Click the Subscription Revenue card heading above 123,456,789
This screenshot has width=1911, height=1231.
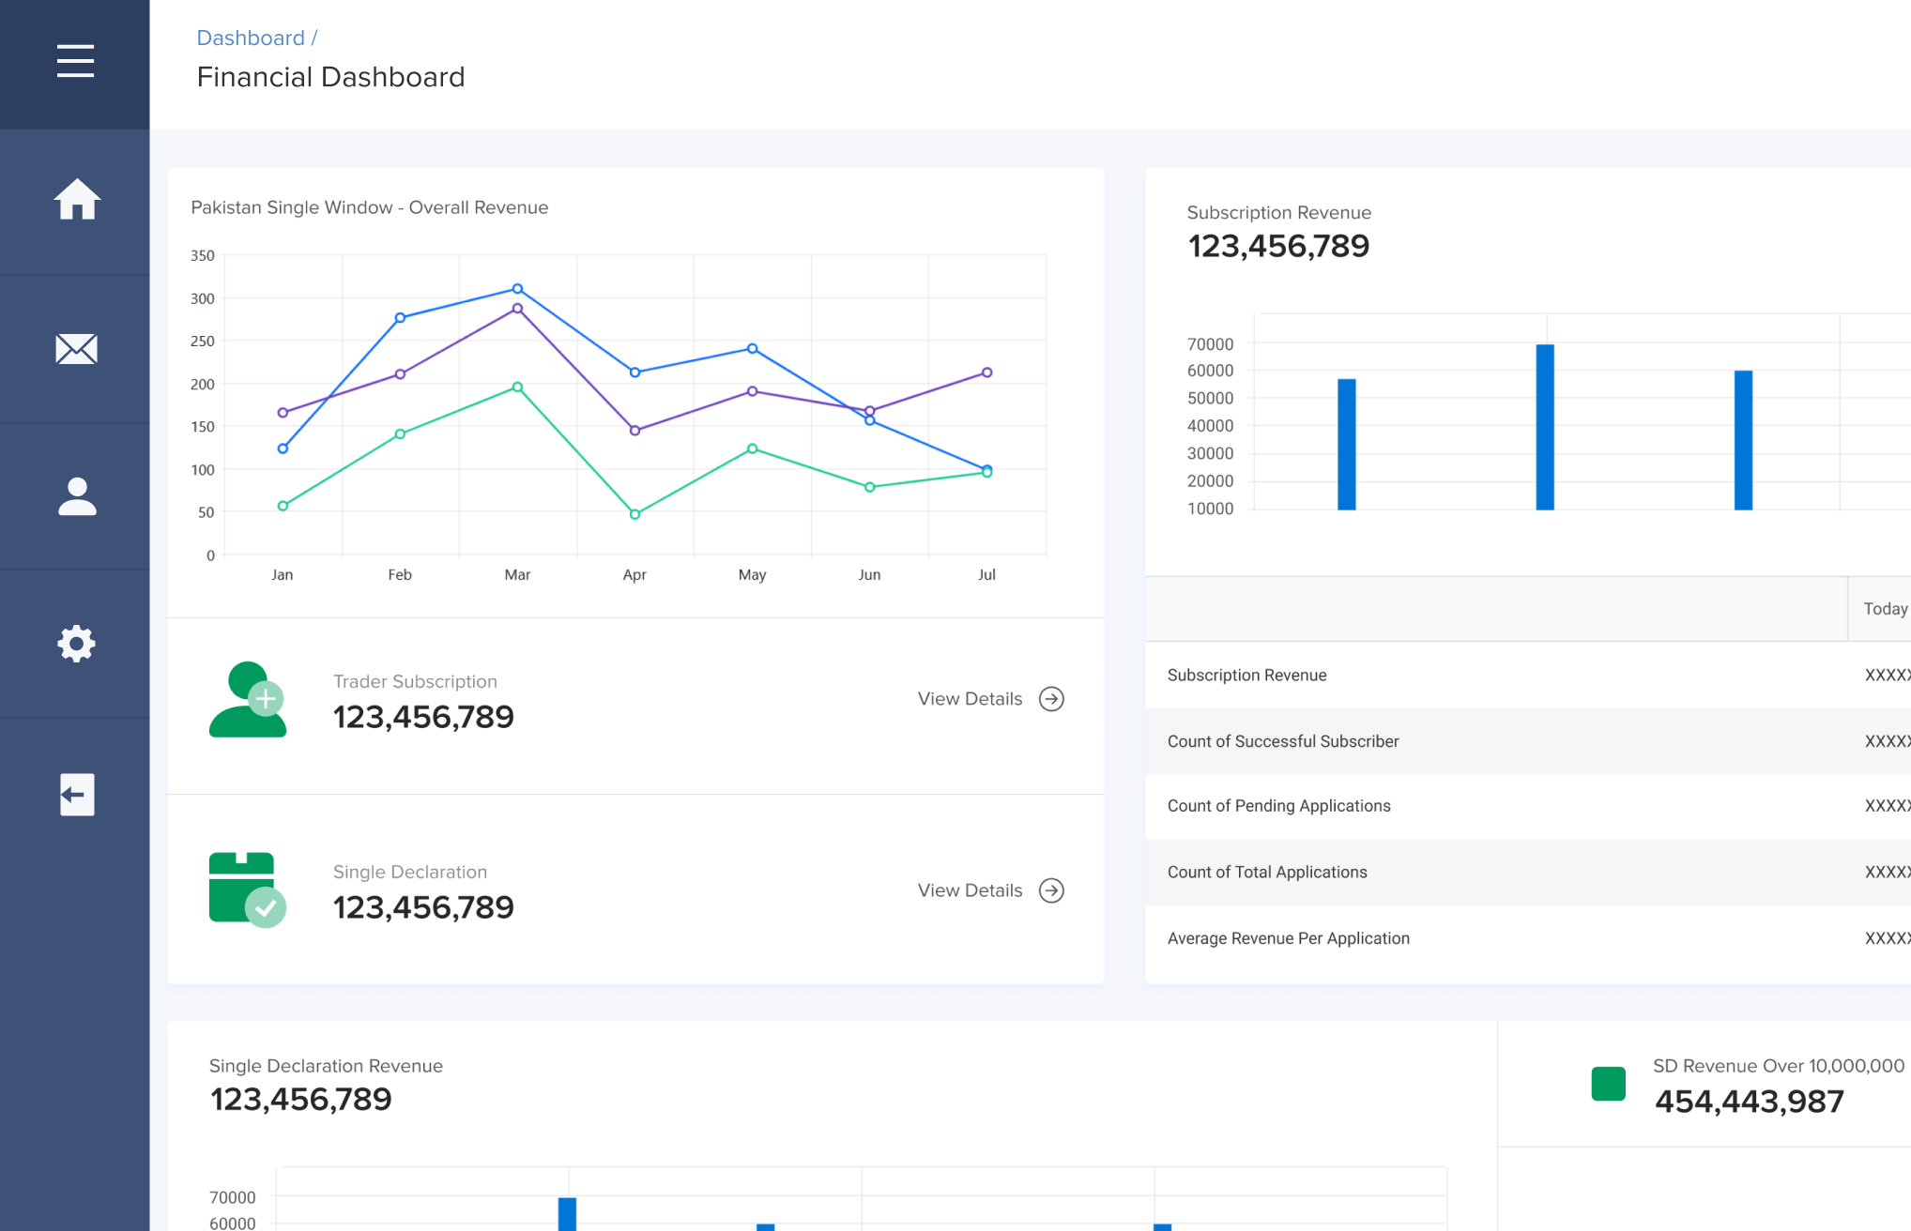1278,213
